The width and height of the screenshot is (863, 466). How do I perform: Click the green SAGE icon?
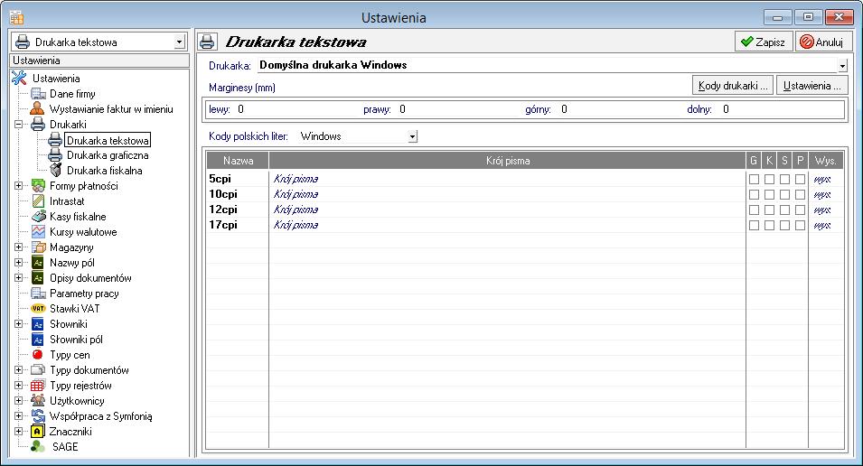coord(38,446)
